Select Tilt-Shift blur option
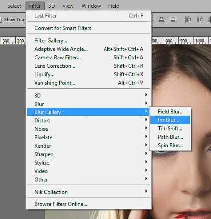 170,128
